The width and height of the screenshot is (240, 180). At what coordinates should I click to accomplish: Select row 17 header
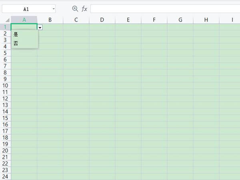click(5, 131)
